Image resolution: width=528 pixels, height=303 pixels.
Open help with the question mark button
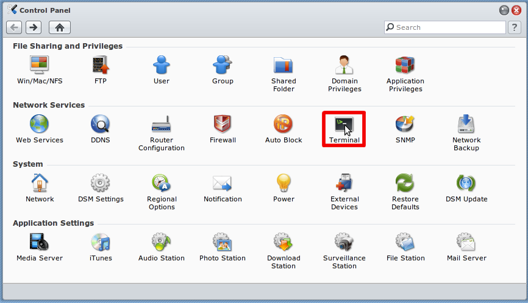tap(515, 27)
